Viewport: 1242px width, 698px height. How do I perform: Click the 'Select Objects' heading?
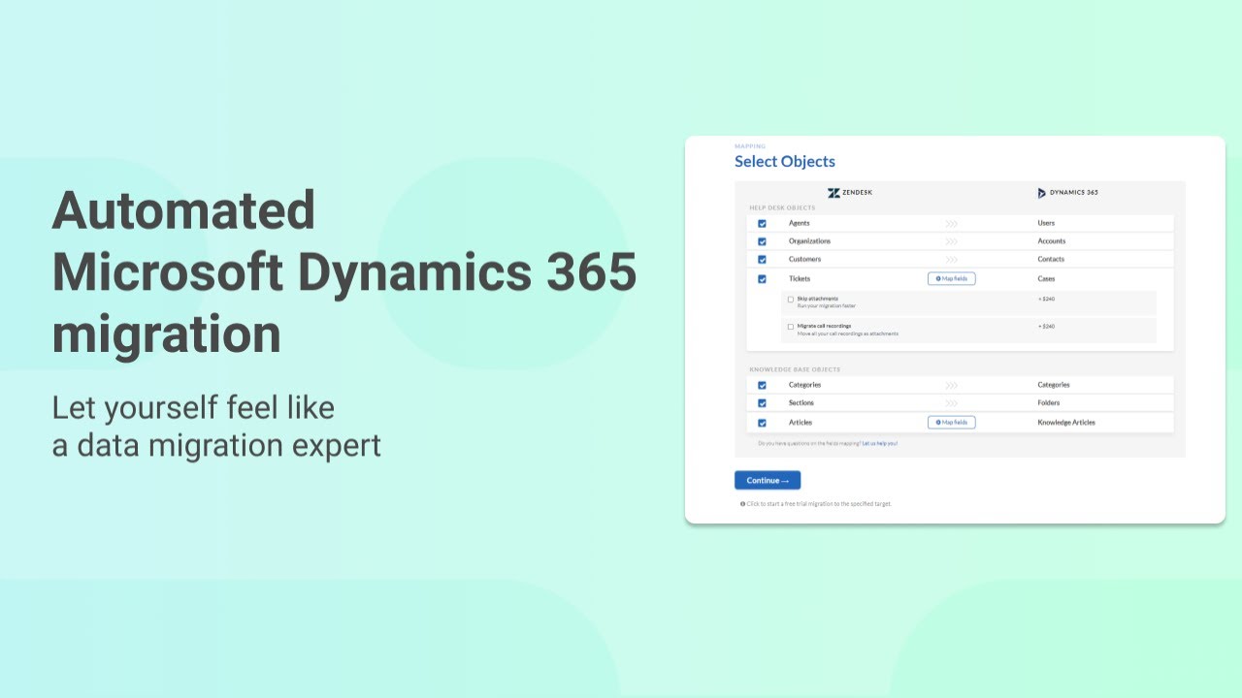point(785,161)
